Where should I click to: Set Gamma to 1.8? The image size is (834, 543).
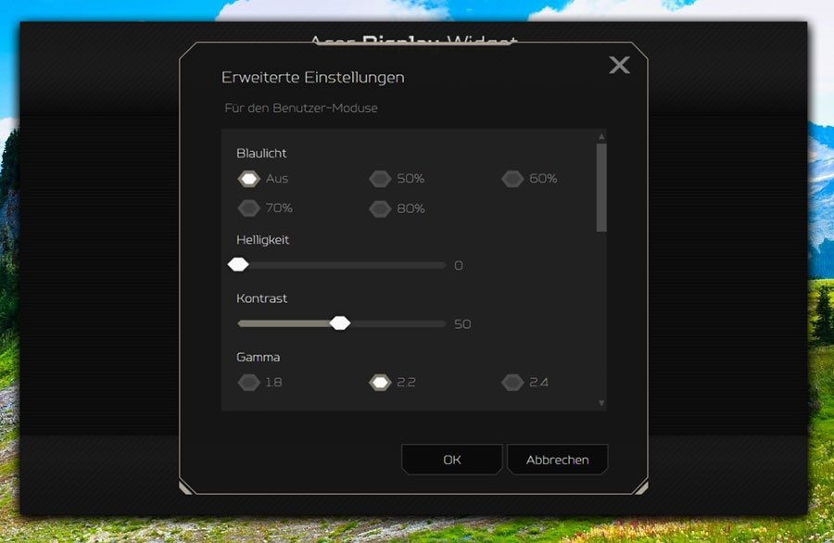[x=248, y=382]
